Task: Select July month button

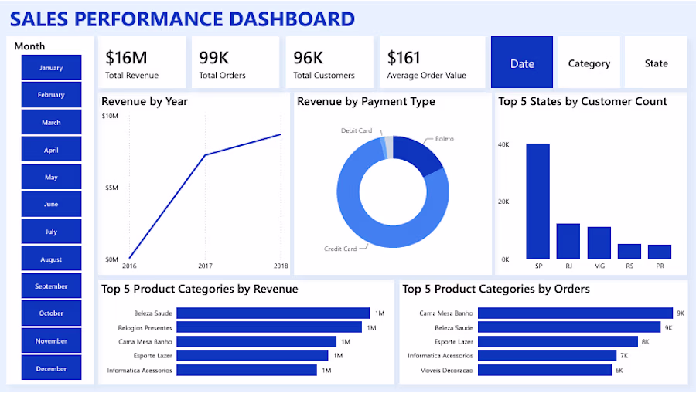Action: point(52,232)
